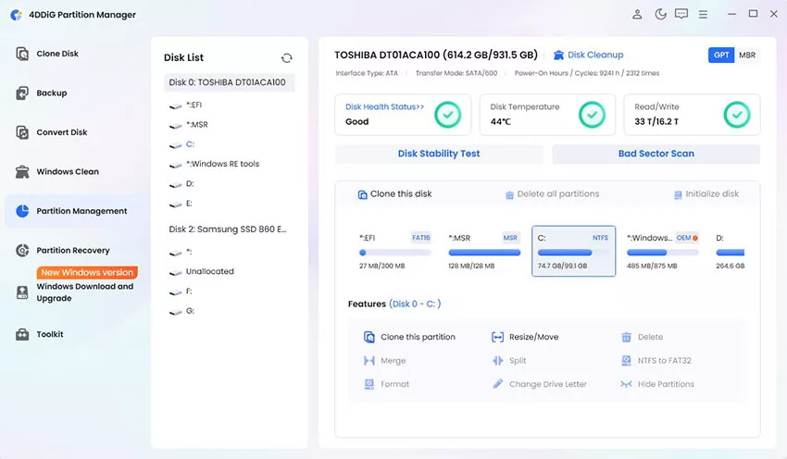Screen dimensions: 787x459
Task: Click the Disk Cleanup link
Action: pos(588,56)
